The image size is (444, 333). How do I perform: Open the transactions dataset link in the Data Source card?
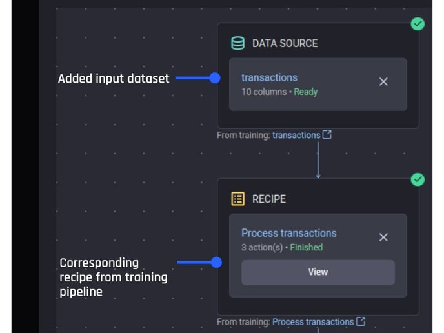[x=269, y=77]
